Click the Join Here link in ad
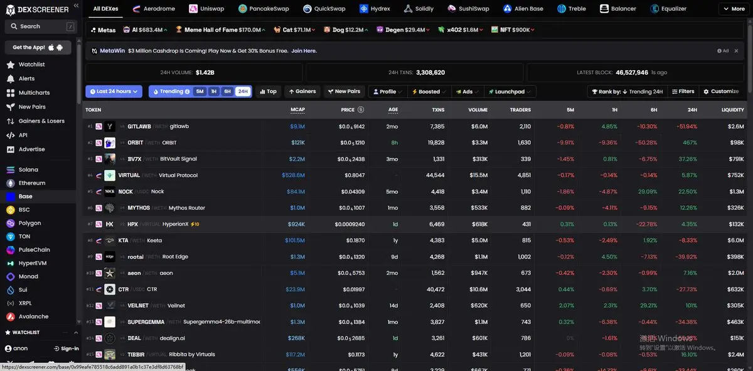This screenshot has height=371, width=753. (x=304, y=51)
